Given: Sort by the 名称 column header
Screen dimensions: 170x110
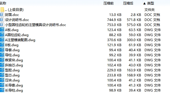Looking at the screenshot, I should [x=3, y=3].
